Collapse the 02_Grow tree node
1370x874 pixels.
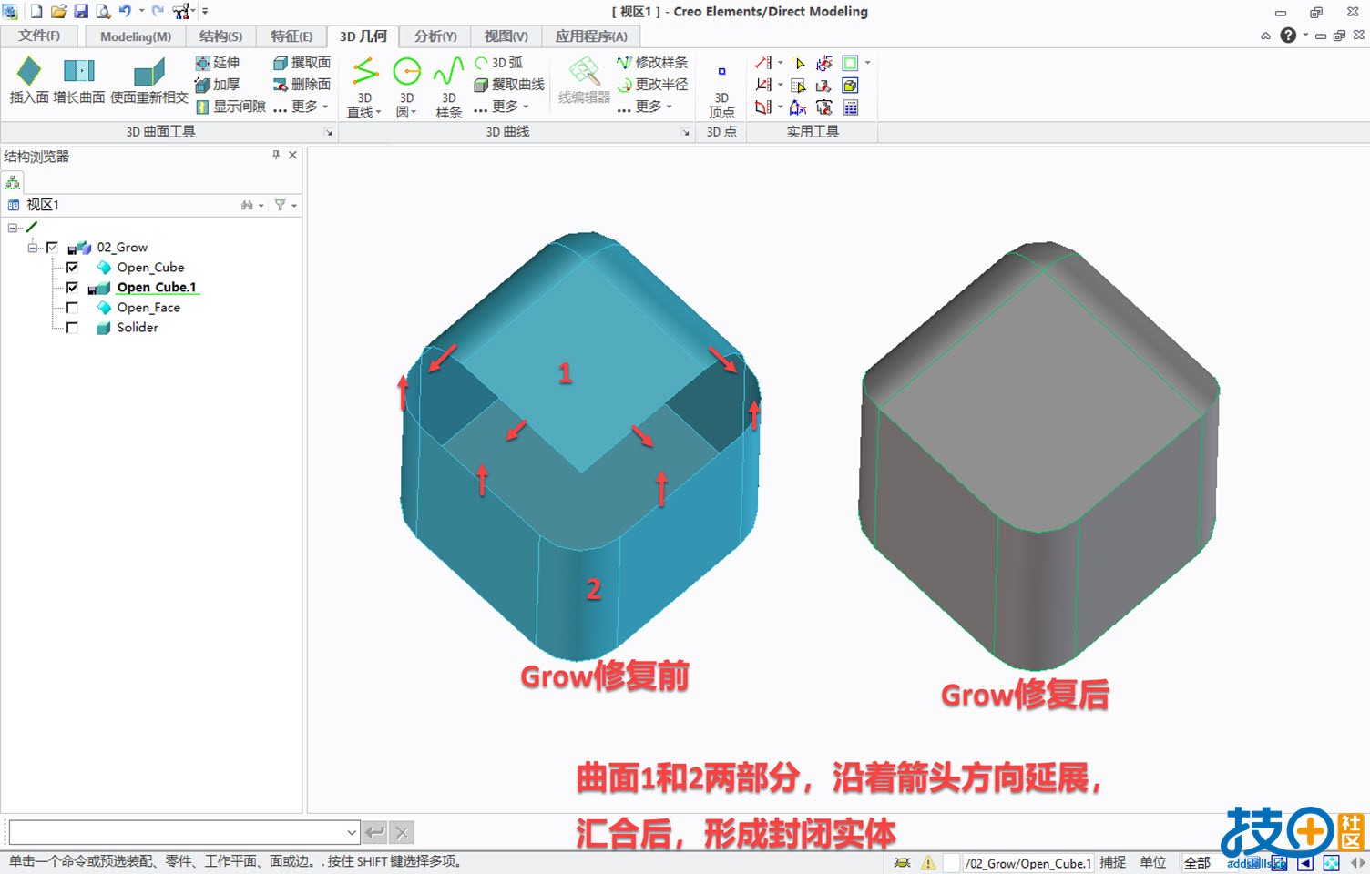(x=33, y=248)
